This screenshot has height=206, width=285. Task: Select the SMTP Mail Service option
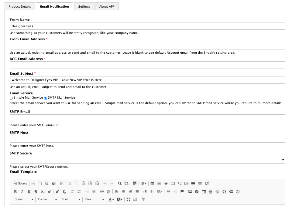[x=46, y=98]
